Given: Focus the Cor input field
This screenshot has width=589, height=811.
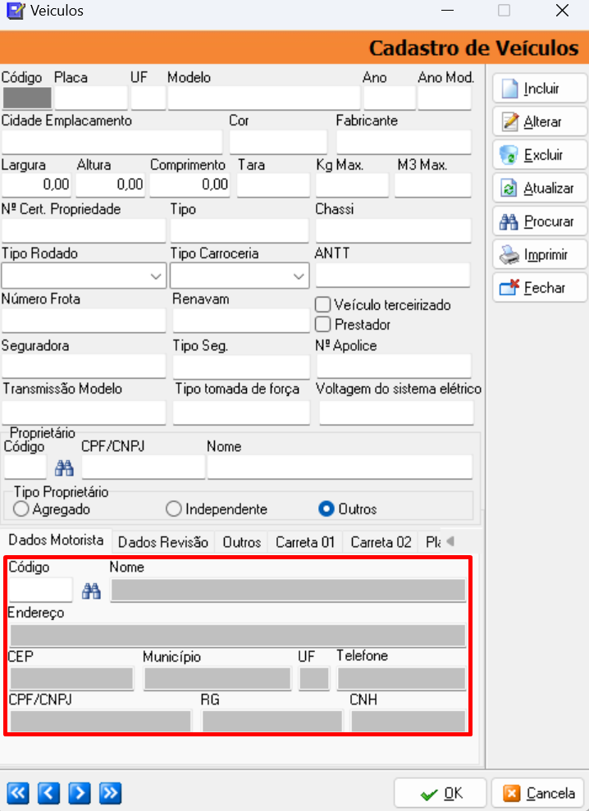Looking at the screenshot, I should (278, 142).
